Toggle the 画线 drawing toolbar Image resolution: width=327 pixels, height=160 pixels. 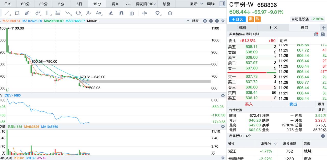tap(211, 4)
